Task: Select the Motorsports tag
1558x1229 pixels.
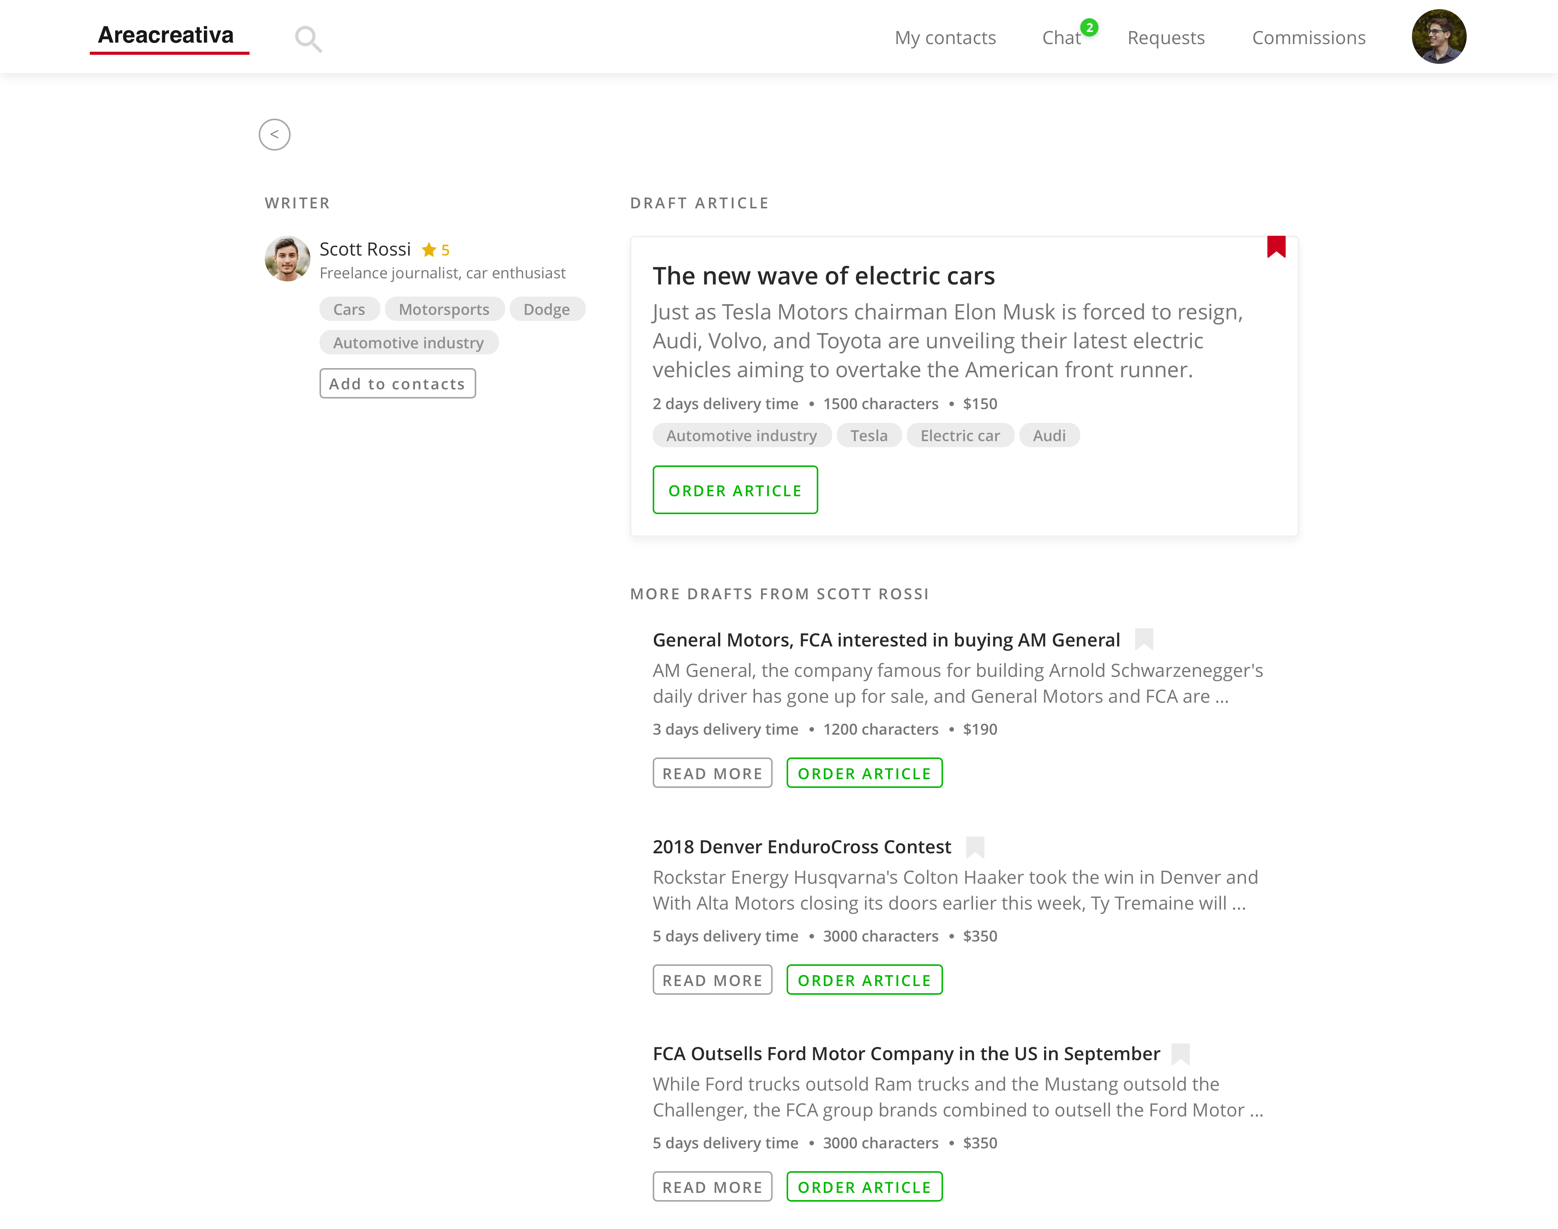Action: click(444, 310)
